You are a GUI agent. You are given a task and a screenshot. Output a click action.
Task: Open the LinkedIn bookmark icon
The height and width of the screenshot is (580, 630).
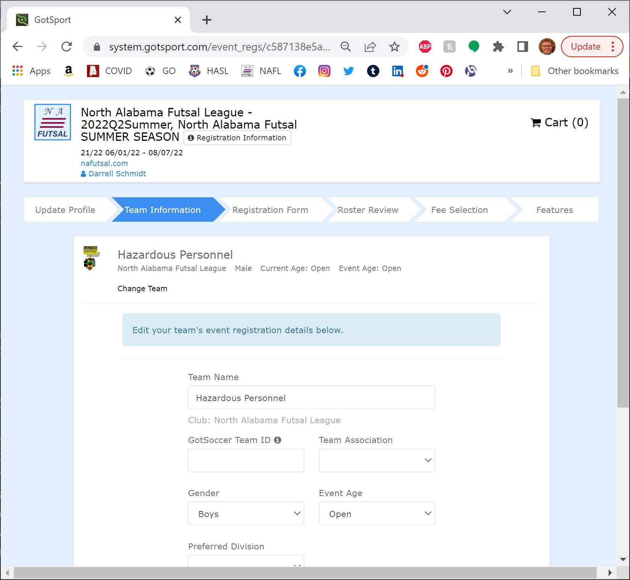398,71
